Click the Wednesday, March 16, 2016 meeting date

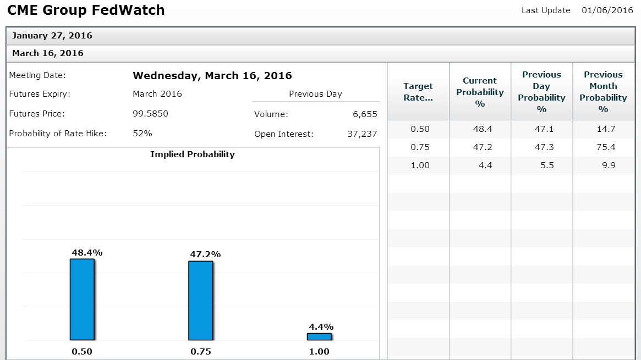click(212, 76)
